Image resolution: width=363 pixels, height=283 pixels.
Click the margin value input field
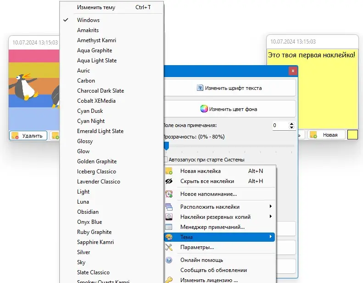pos(280,125)
